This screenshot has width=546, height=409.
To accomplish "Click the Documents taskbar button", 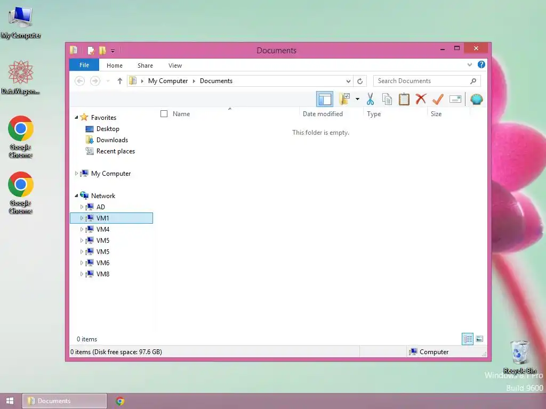I will [65, 401].
